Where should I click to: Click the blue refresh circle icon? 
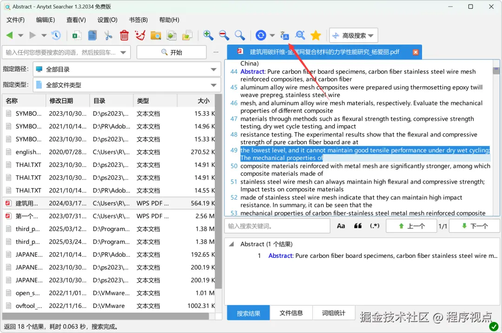click(261, 35)
